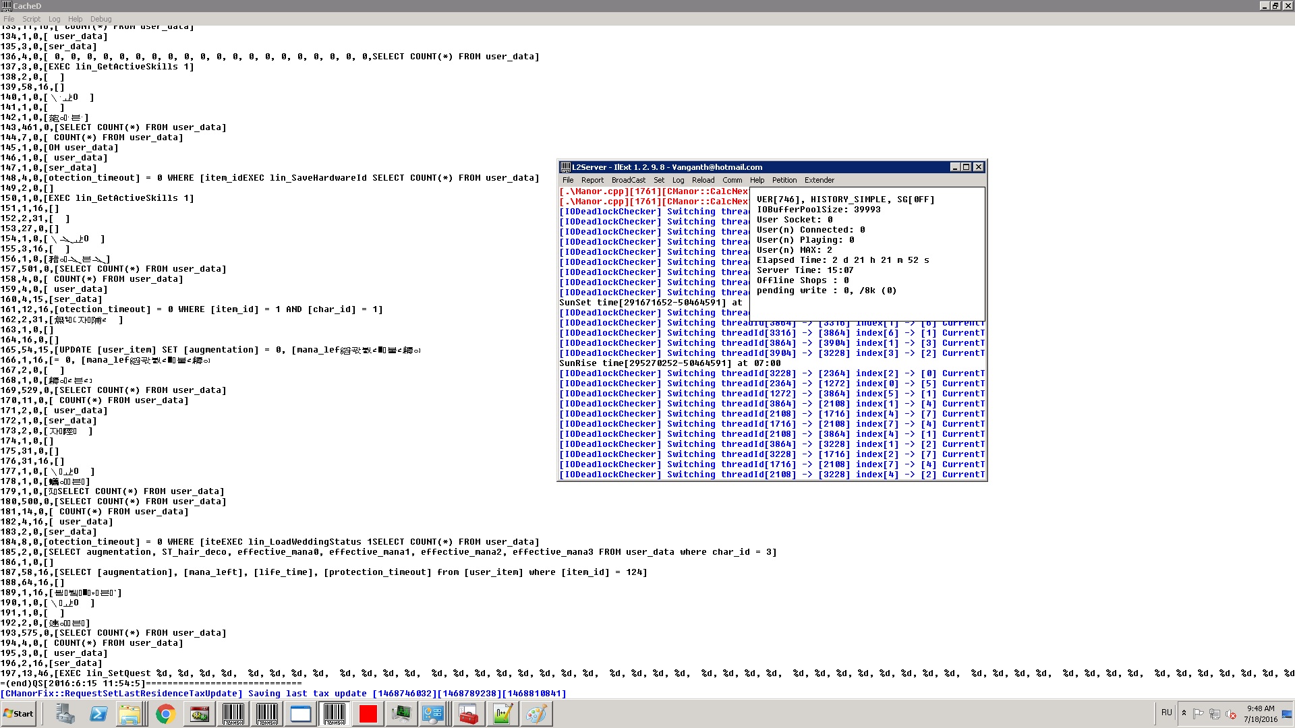Open the Start menu
1295x728 pixels.
pos(19,714)
